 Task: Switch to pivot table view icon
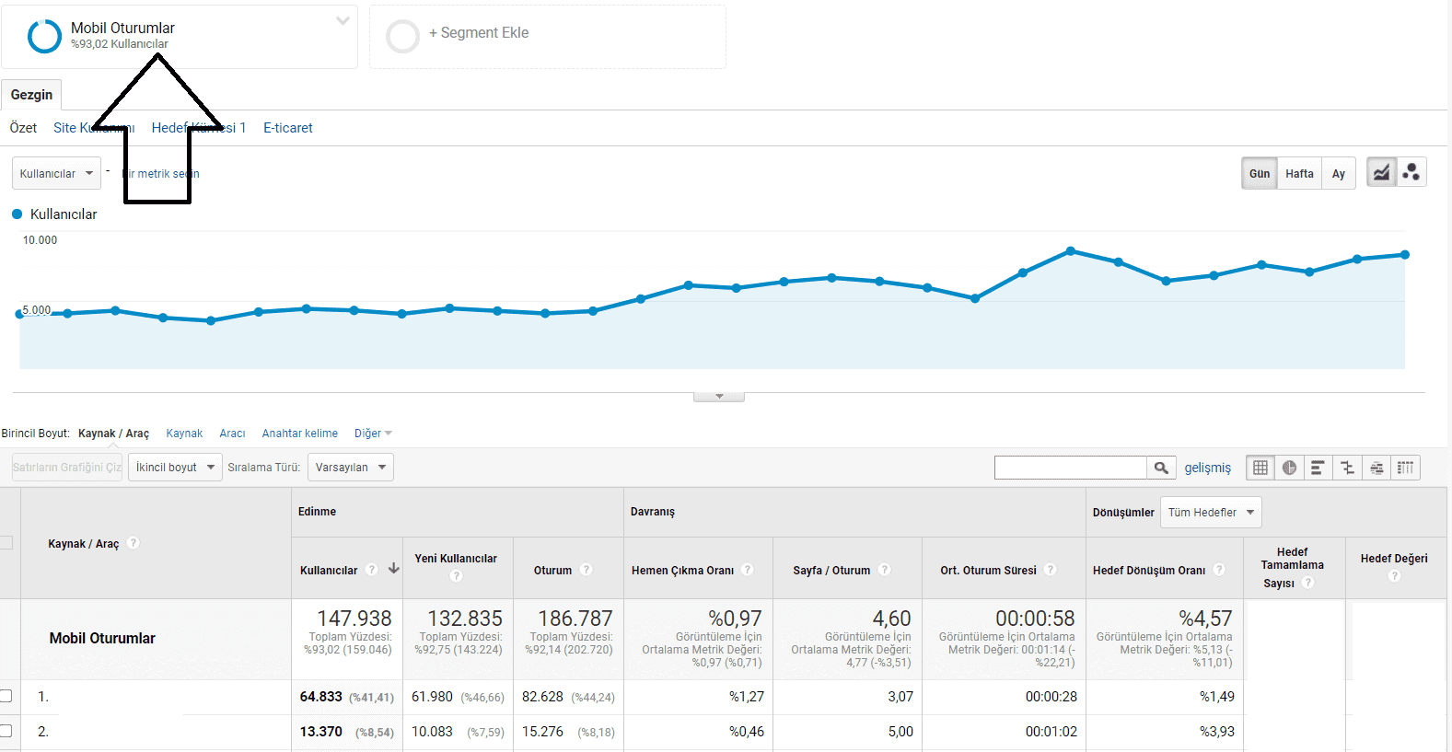[x=1405, y=468]
